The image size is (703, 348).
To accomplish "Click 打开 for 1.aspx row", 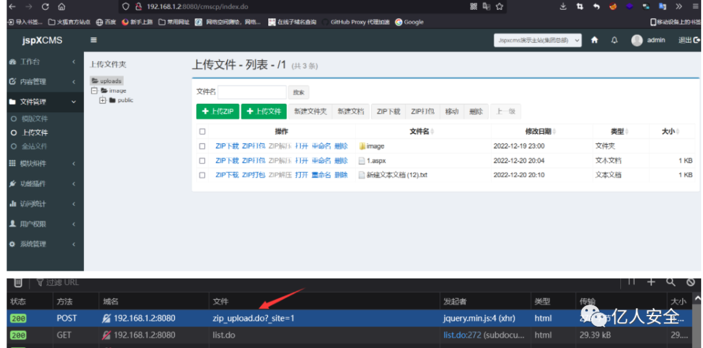I will [x=302, y=160].
